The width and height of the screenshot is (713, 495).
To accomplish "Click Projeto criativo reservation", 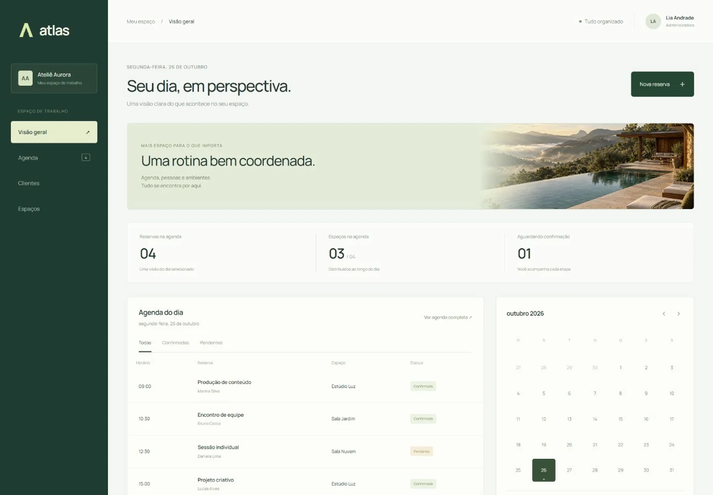I will click(x=216, y=480).
